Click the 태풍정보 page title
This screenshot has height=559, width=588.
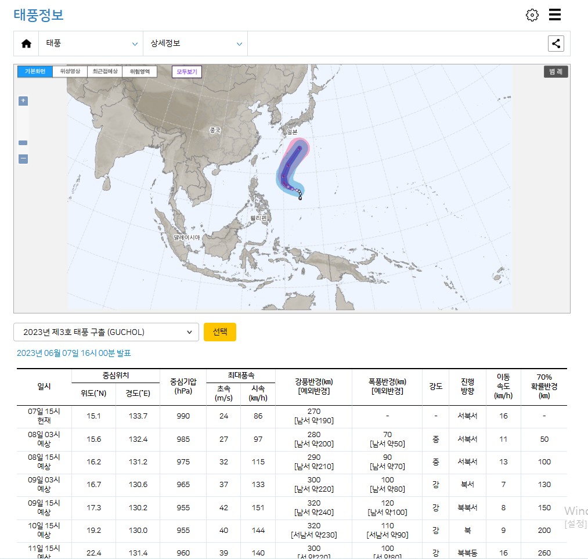coord(39,15)
